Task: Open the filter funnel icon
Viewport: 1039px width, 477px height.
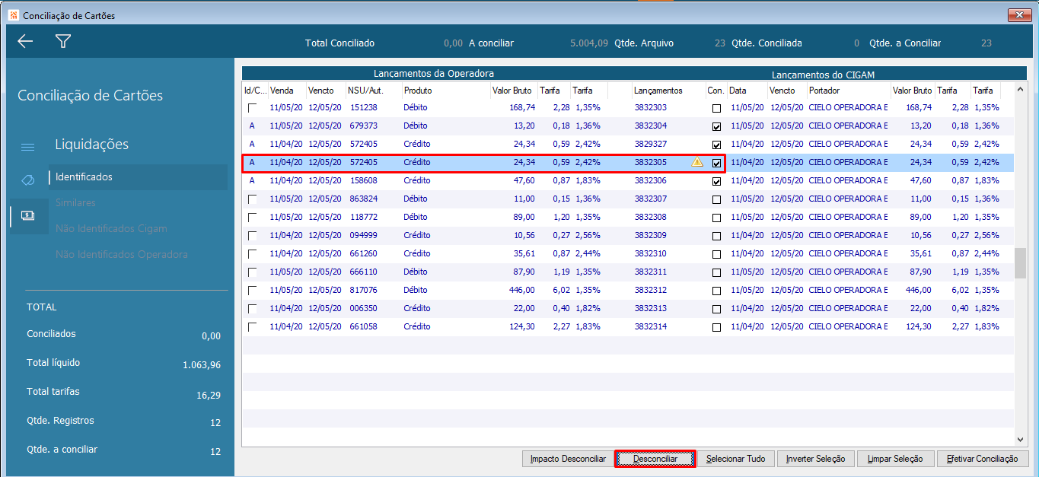Action: pos(63,42)
